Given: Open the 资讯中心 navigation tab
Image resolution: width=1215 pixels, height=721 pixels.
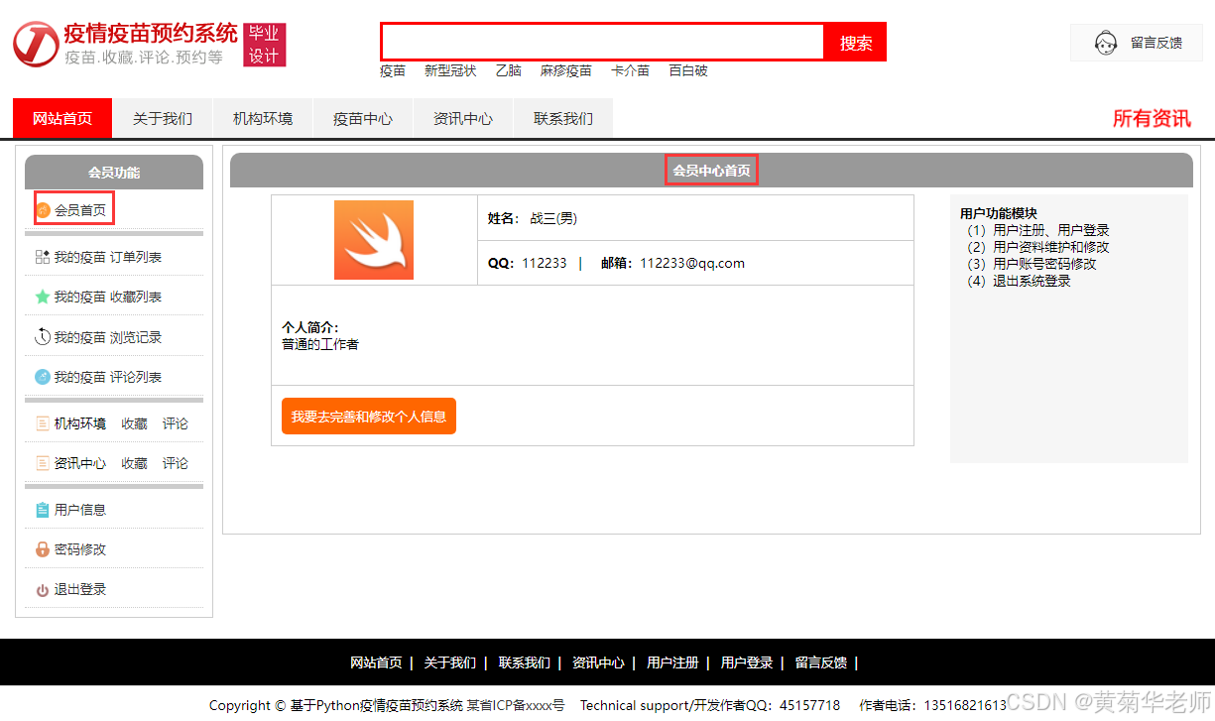Looking at the screenshot, I should pyautogui.click(x=462, y=117).
